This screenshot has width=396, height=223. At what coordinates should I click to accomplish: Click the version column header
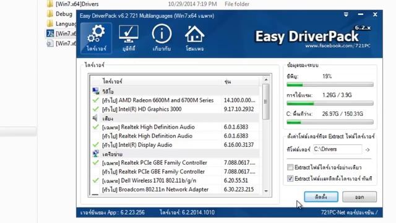tap(241, 82)
